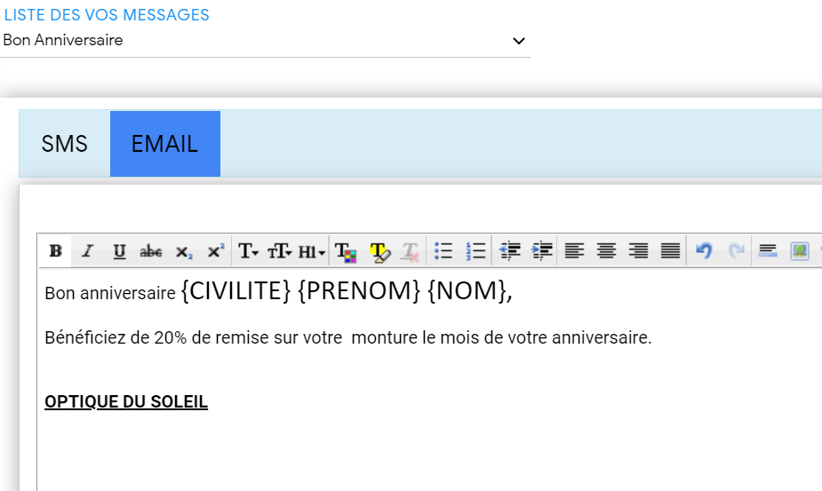This screenshot has height=491, width=822.
Task: Undo the last edit
Action: point(704,251)
